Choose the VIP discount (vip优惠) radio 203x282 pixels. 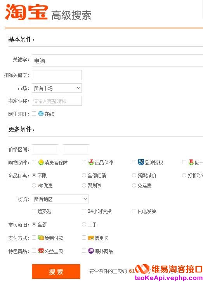[x=34, y=185]
